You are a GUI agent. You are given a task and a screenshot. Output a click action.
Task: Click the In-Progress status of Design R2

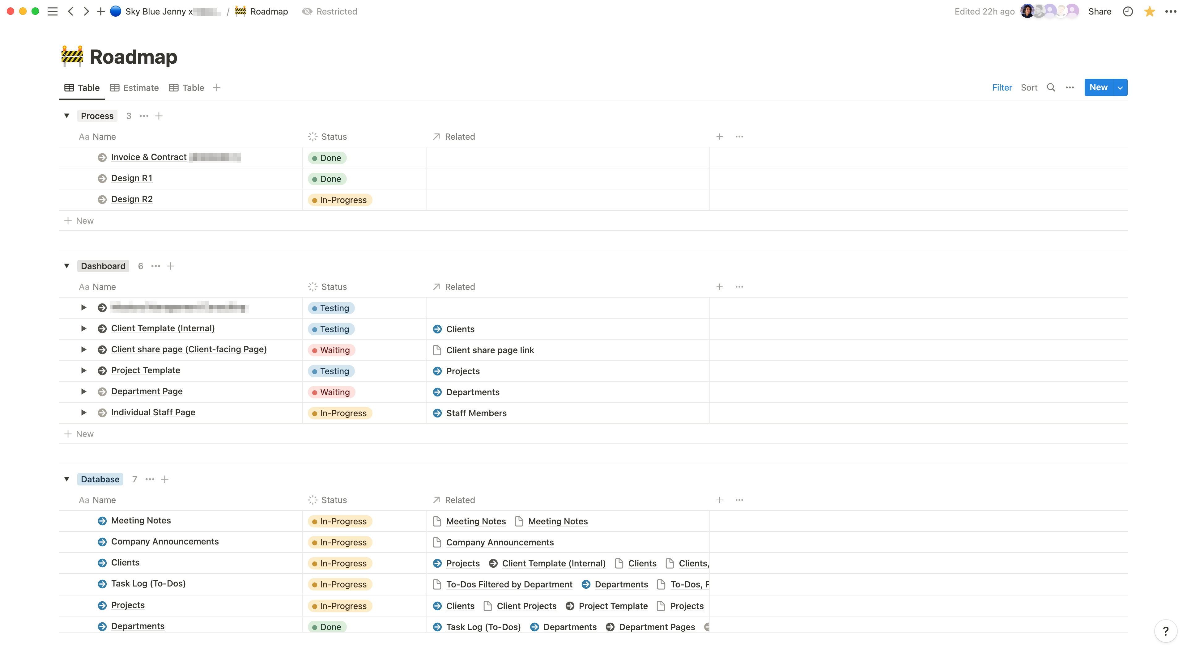click(x=340, y=200)
